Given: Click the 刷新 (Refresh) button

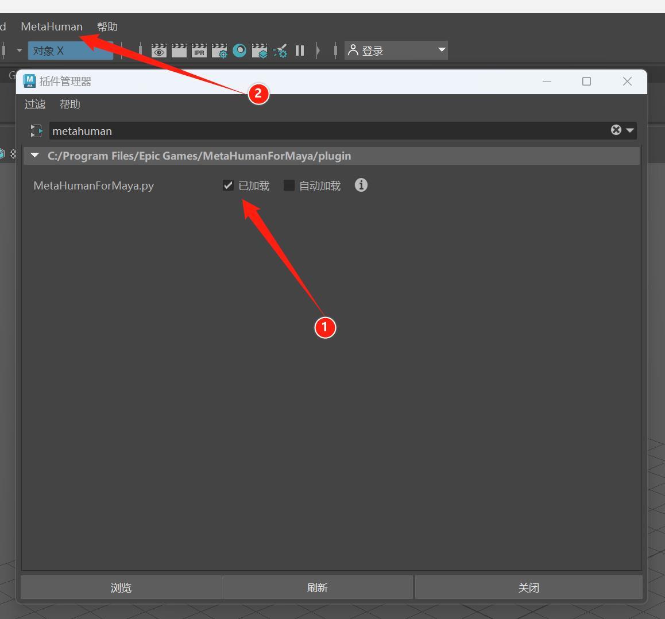Looking at the screenshot, I should pos(317,587).
